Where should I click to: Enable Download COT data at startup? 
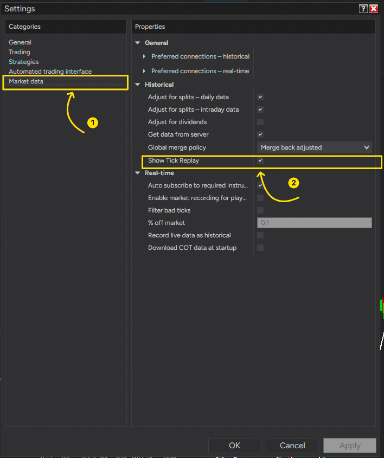[x=260, y=248]
